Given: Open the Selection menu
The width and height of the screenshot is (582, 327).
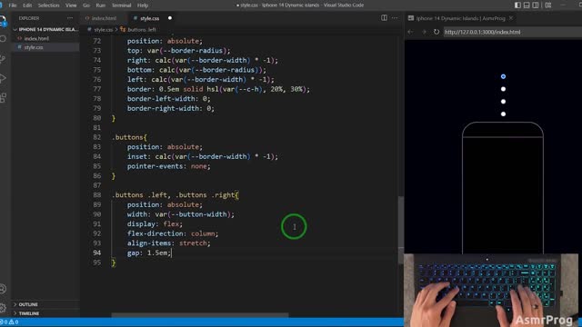Looking at the screenshot, I should [x=48, y=5].
